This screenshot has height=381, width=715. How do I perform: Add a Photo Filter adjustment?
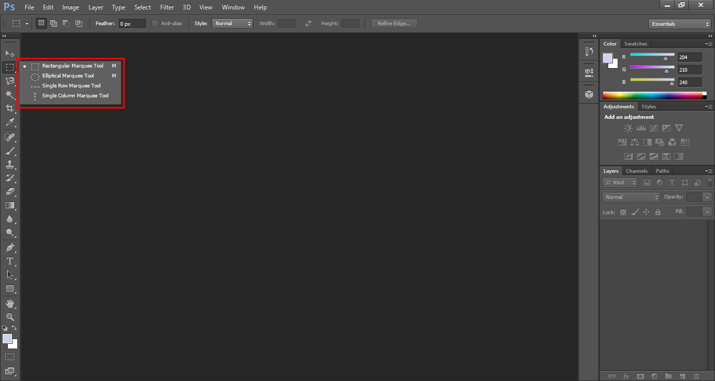660,142
